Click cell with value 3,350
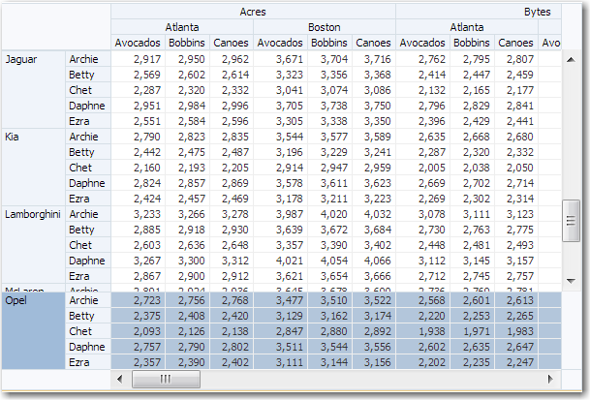Screen dimensions: 590x400 [x=374, y=121]
